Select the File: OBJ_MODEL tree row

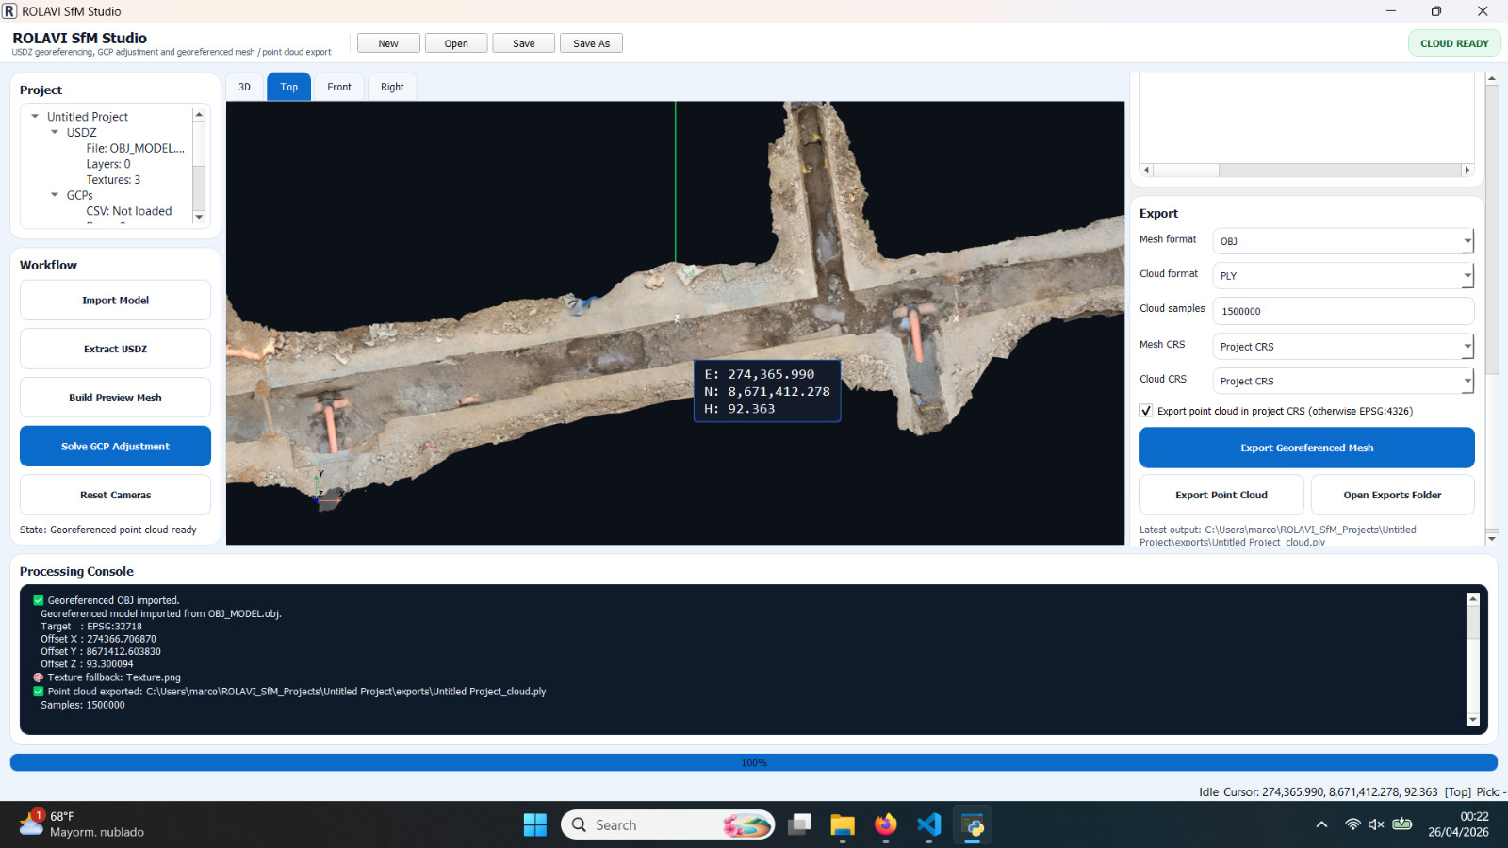[135, 148]
